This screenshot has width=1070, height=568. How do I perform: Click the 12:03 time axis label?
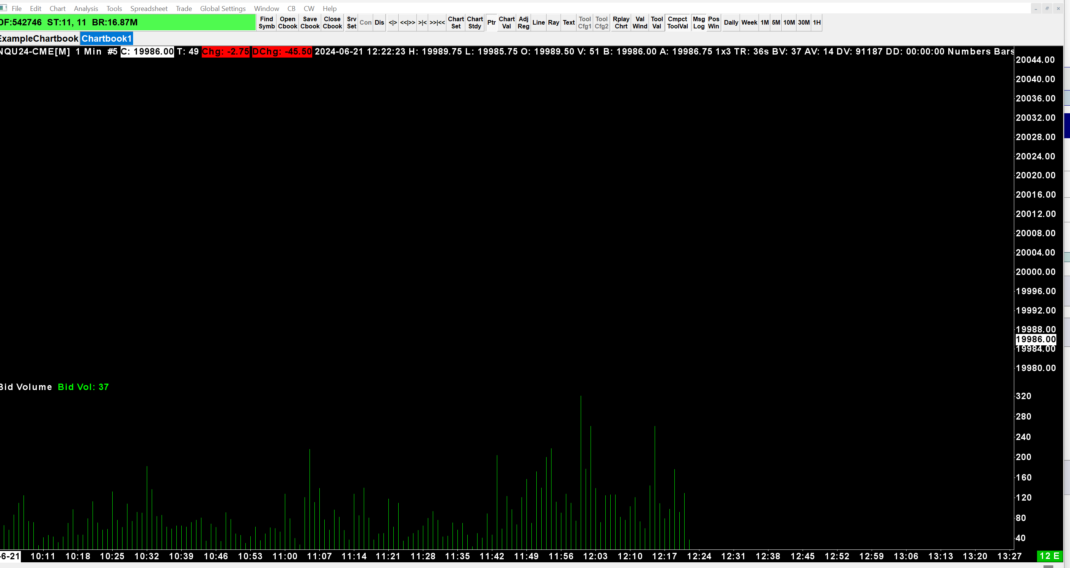pyautogui.click(x=595, y=556)
